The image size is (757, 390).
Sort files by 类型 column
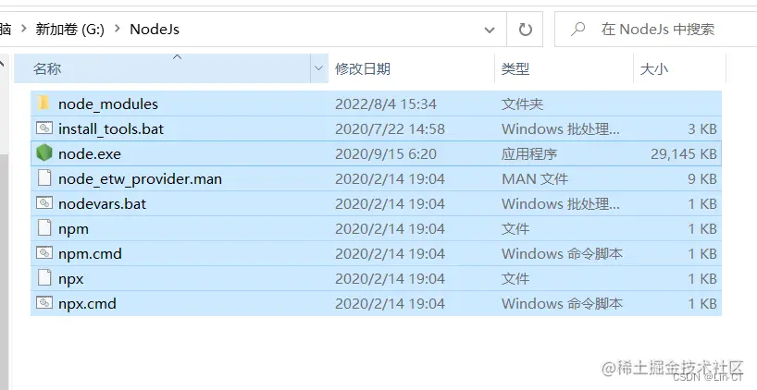(515, 69)
